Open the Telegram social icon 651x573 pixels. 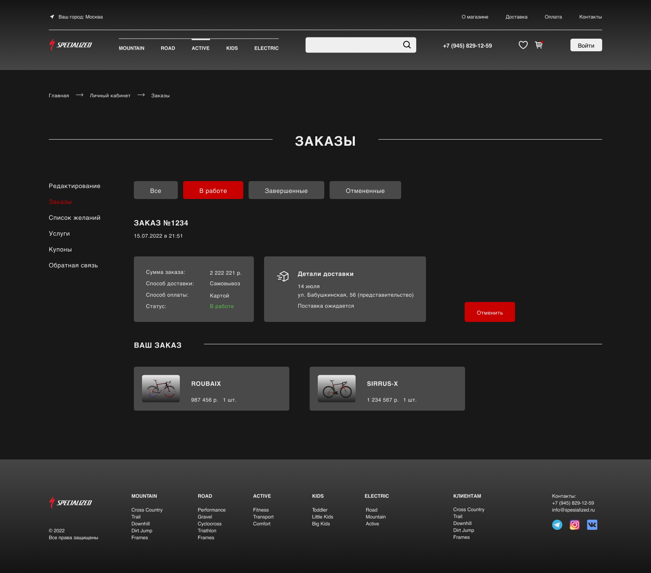tap(557, 525)
